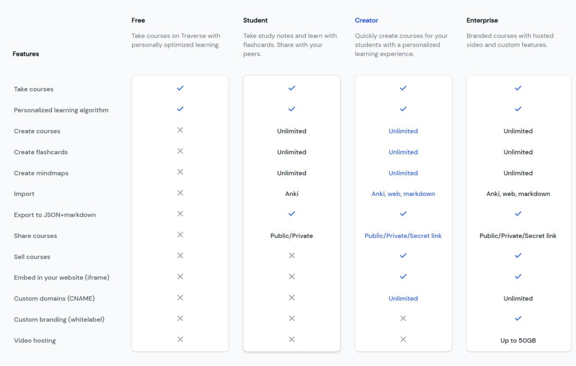
Task: Open the Public/Private/Secret link option under Creator
Action: click(403, 235)
